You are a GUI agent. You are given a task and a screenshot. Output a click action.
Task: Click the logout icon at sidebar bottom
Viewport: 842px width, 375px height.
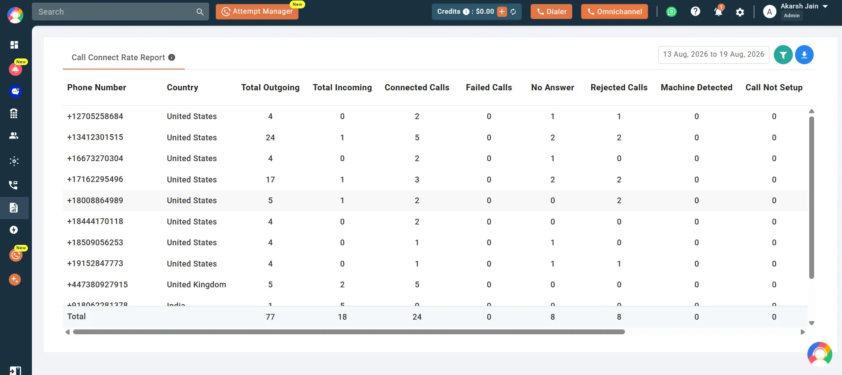pos(15,371)
